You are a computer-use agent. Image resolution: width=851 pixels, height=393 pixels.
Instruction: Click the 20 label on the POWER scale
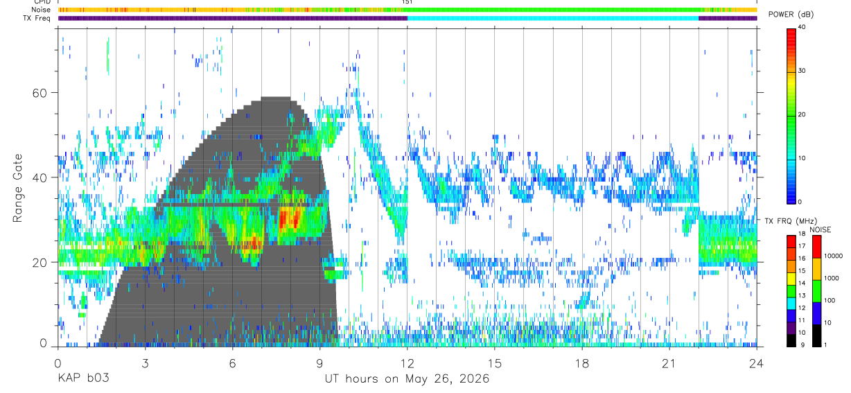click(x=802, y=114)
